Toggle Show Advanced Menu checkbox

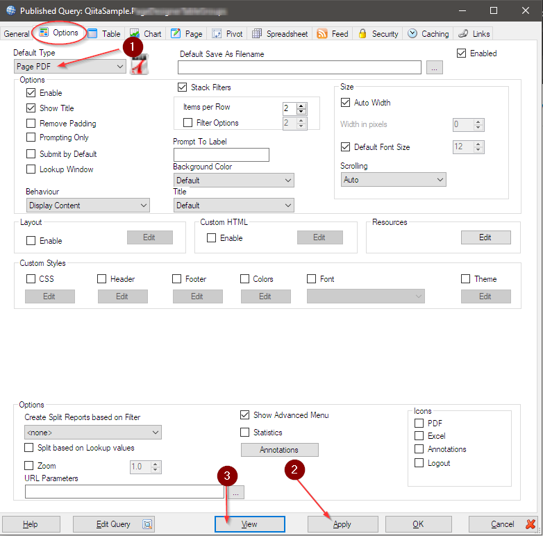tap(244, 414)
